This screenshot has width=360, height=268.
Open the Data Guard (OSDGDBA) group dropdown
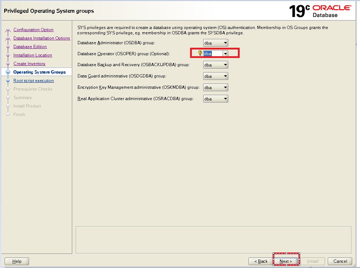225,76
